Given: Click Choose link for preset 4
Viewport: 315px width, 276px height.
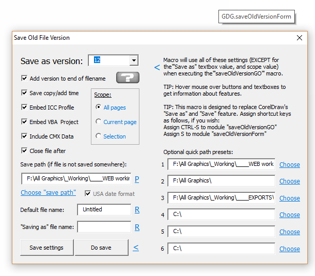Looking at the screenshot, I should 289,215.
